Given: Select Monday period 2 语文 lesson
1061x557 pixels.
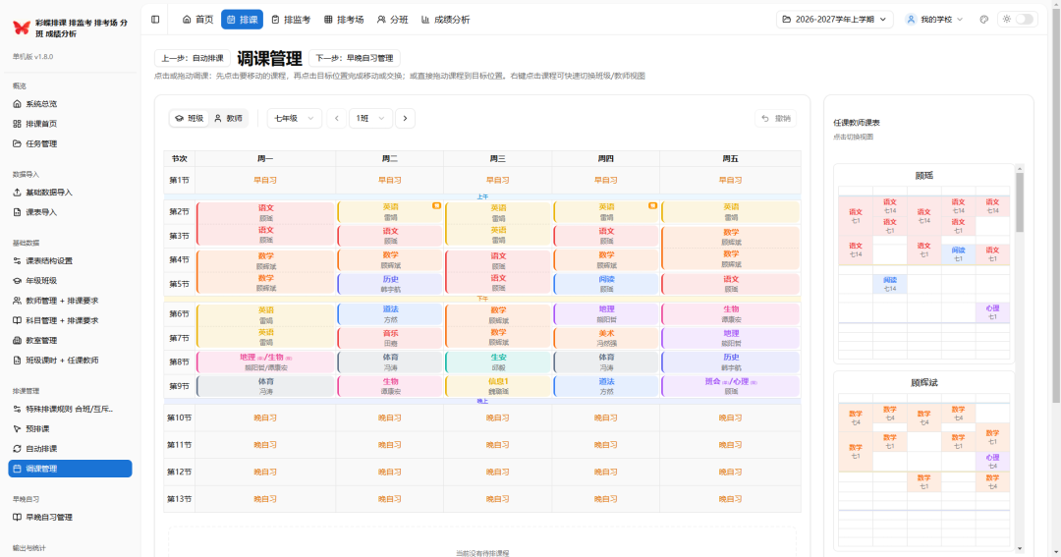Looking at the screenshot, I should pos(266,212).
